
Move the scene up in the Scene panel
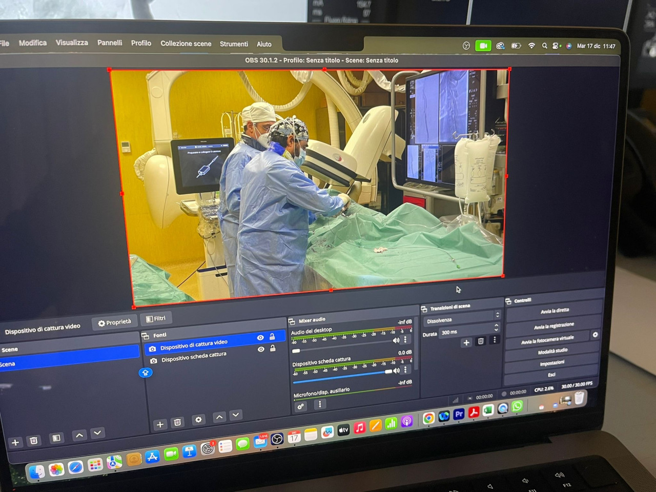coord(79,435)
